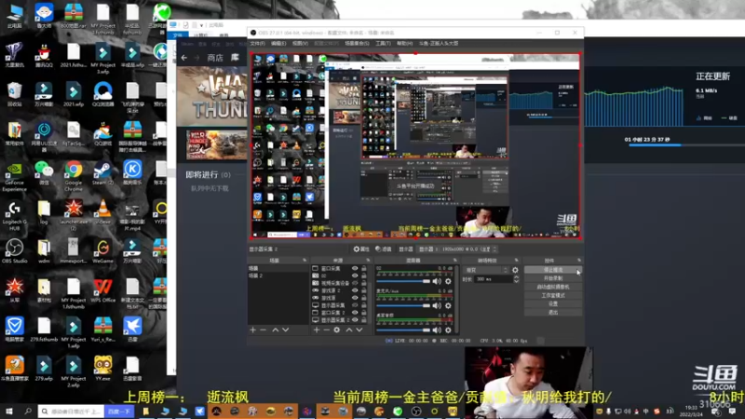The image size is (745, 419).
Task: Increase transition duration with the stepper
Action: tap(517, 277)
